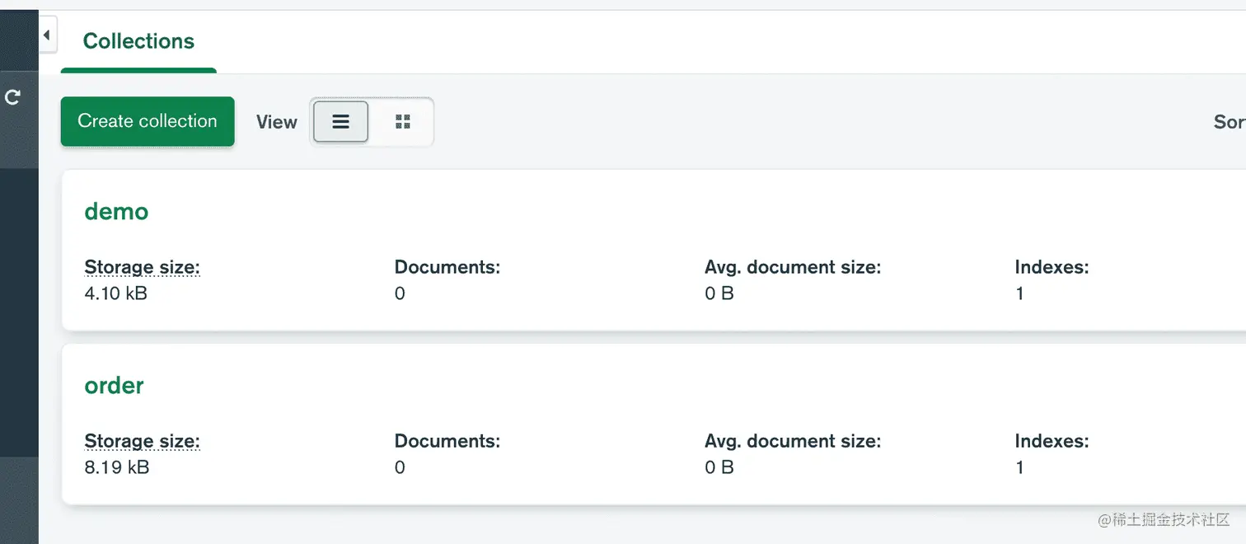Select the grid view icon
Viewport: 1246px width, 544px height.
(x=403, y=122)
